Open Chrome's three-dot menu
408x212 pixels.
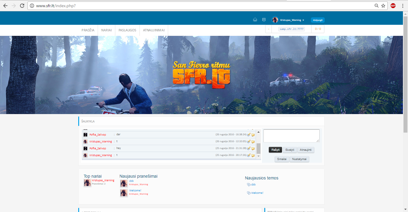point(402,6)
